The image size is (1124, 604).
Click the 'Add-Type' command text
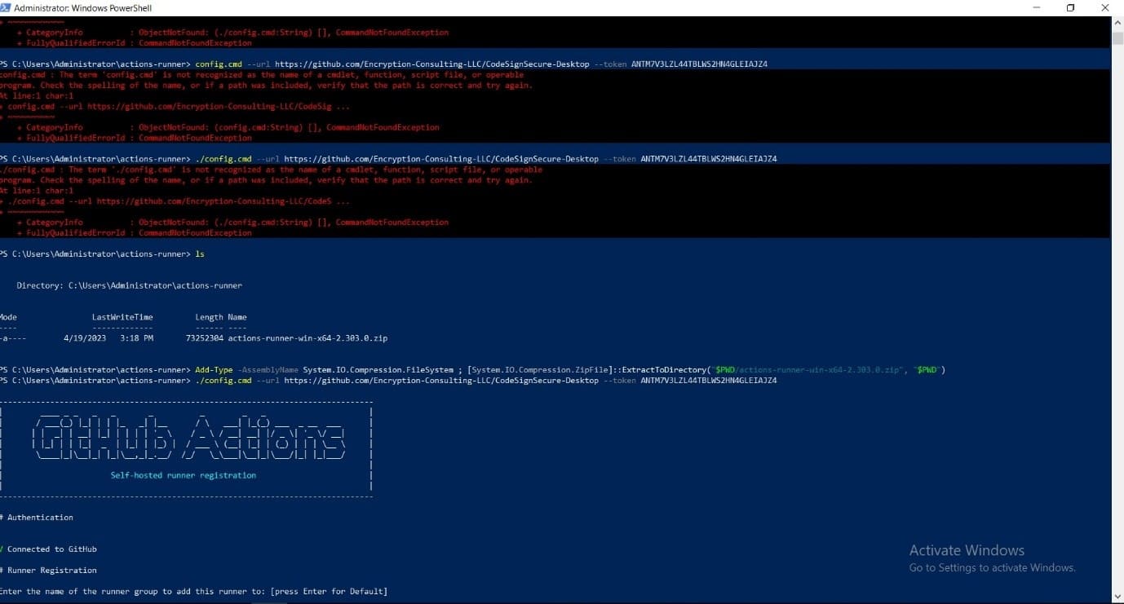[x=214, y=370]
